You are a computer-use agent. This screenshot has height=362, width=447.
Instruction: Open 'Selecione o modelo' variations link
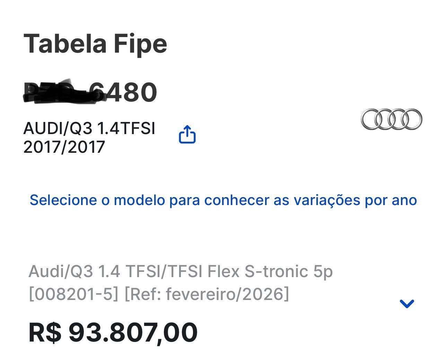point(223,200)
